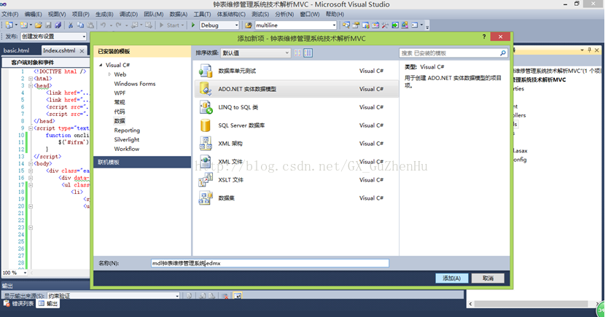Select 联机模板 online templates section
Viewport: 608px width, 317px height.
142,163
